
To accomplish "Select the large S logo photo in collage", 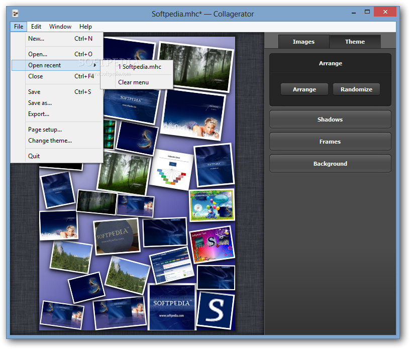I will click(x=216, y=310).
